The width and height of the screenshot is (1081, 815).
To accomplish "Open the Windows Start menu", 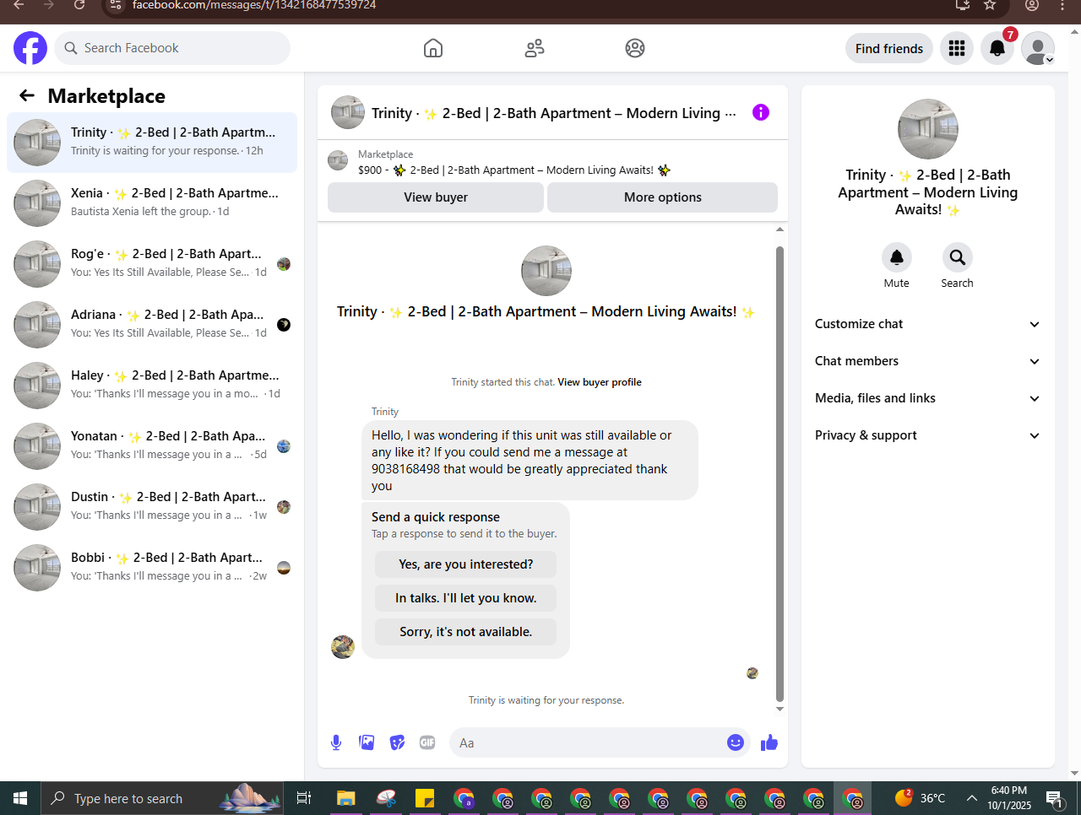I will tap(20, 798).
